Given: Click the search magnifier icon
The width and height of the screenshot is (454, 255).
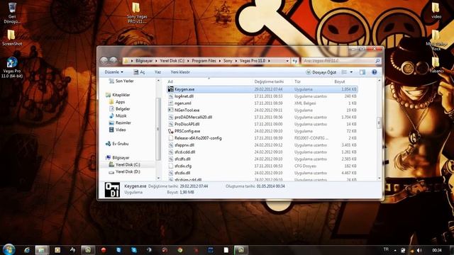Looking at the screenshot, I should click(377, 61).
